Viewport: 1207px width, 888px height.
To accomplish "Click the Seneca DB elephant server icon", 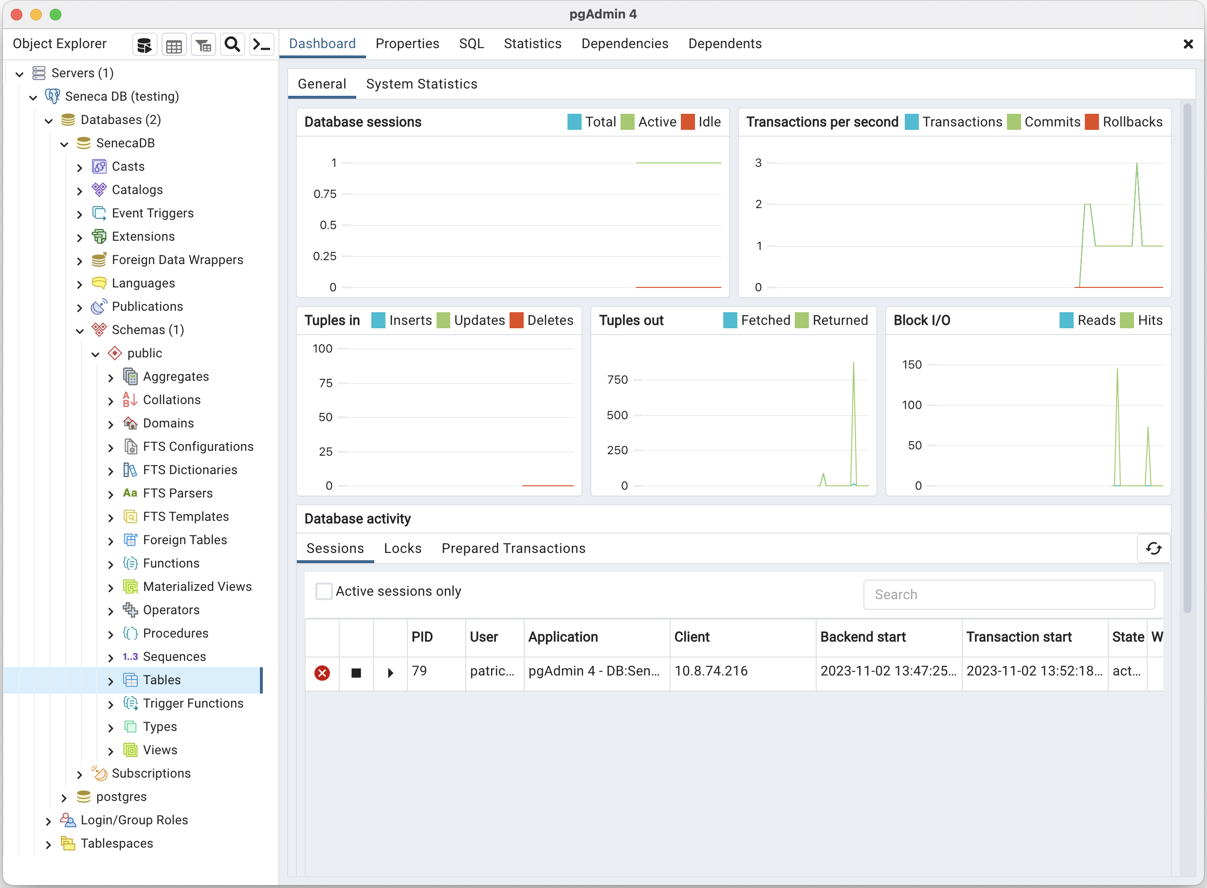I will click(x=53, y=96).
